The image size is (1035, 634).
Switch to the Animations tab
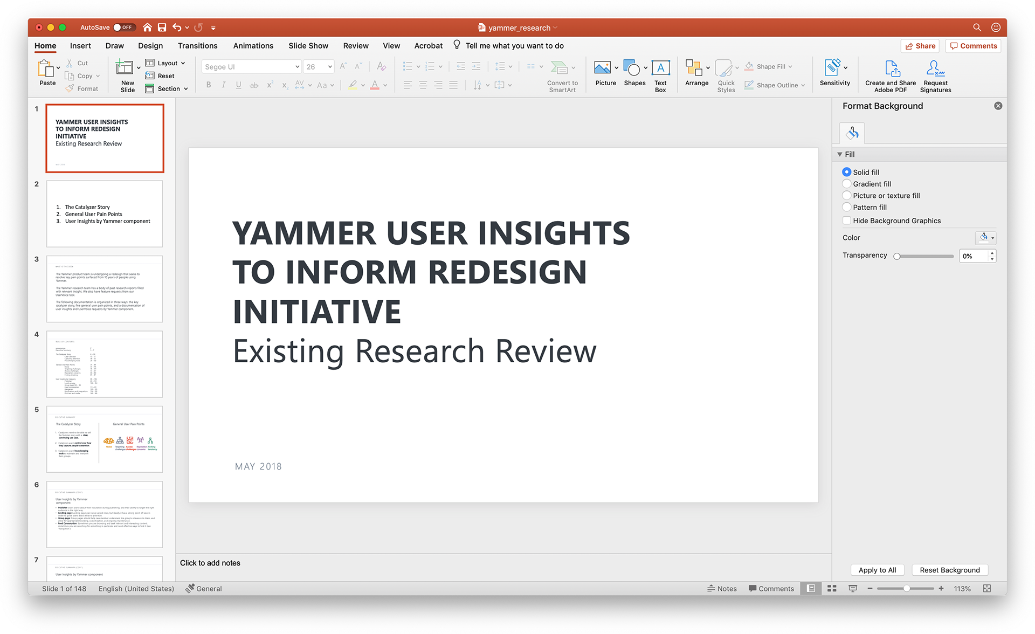point(253,46)
